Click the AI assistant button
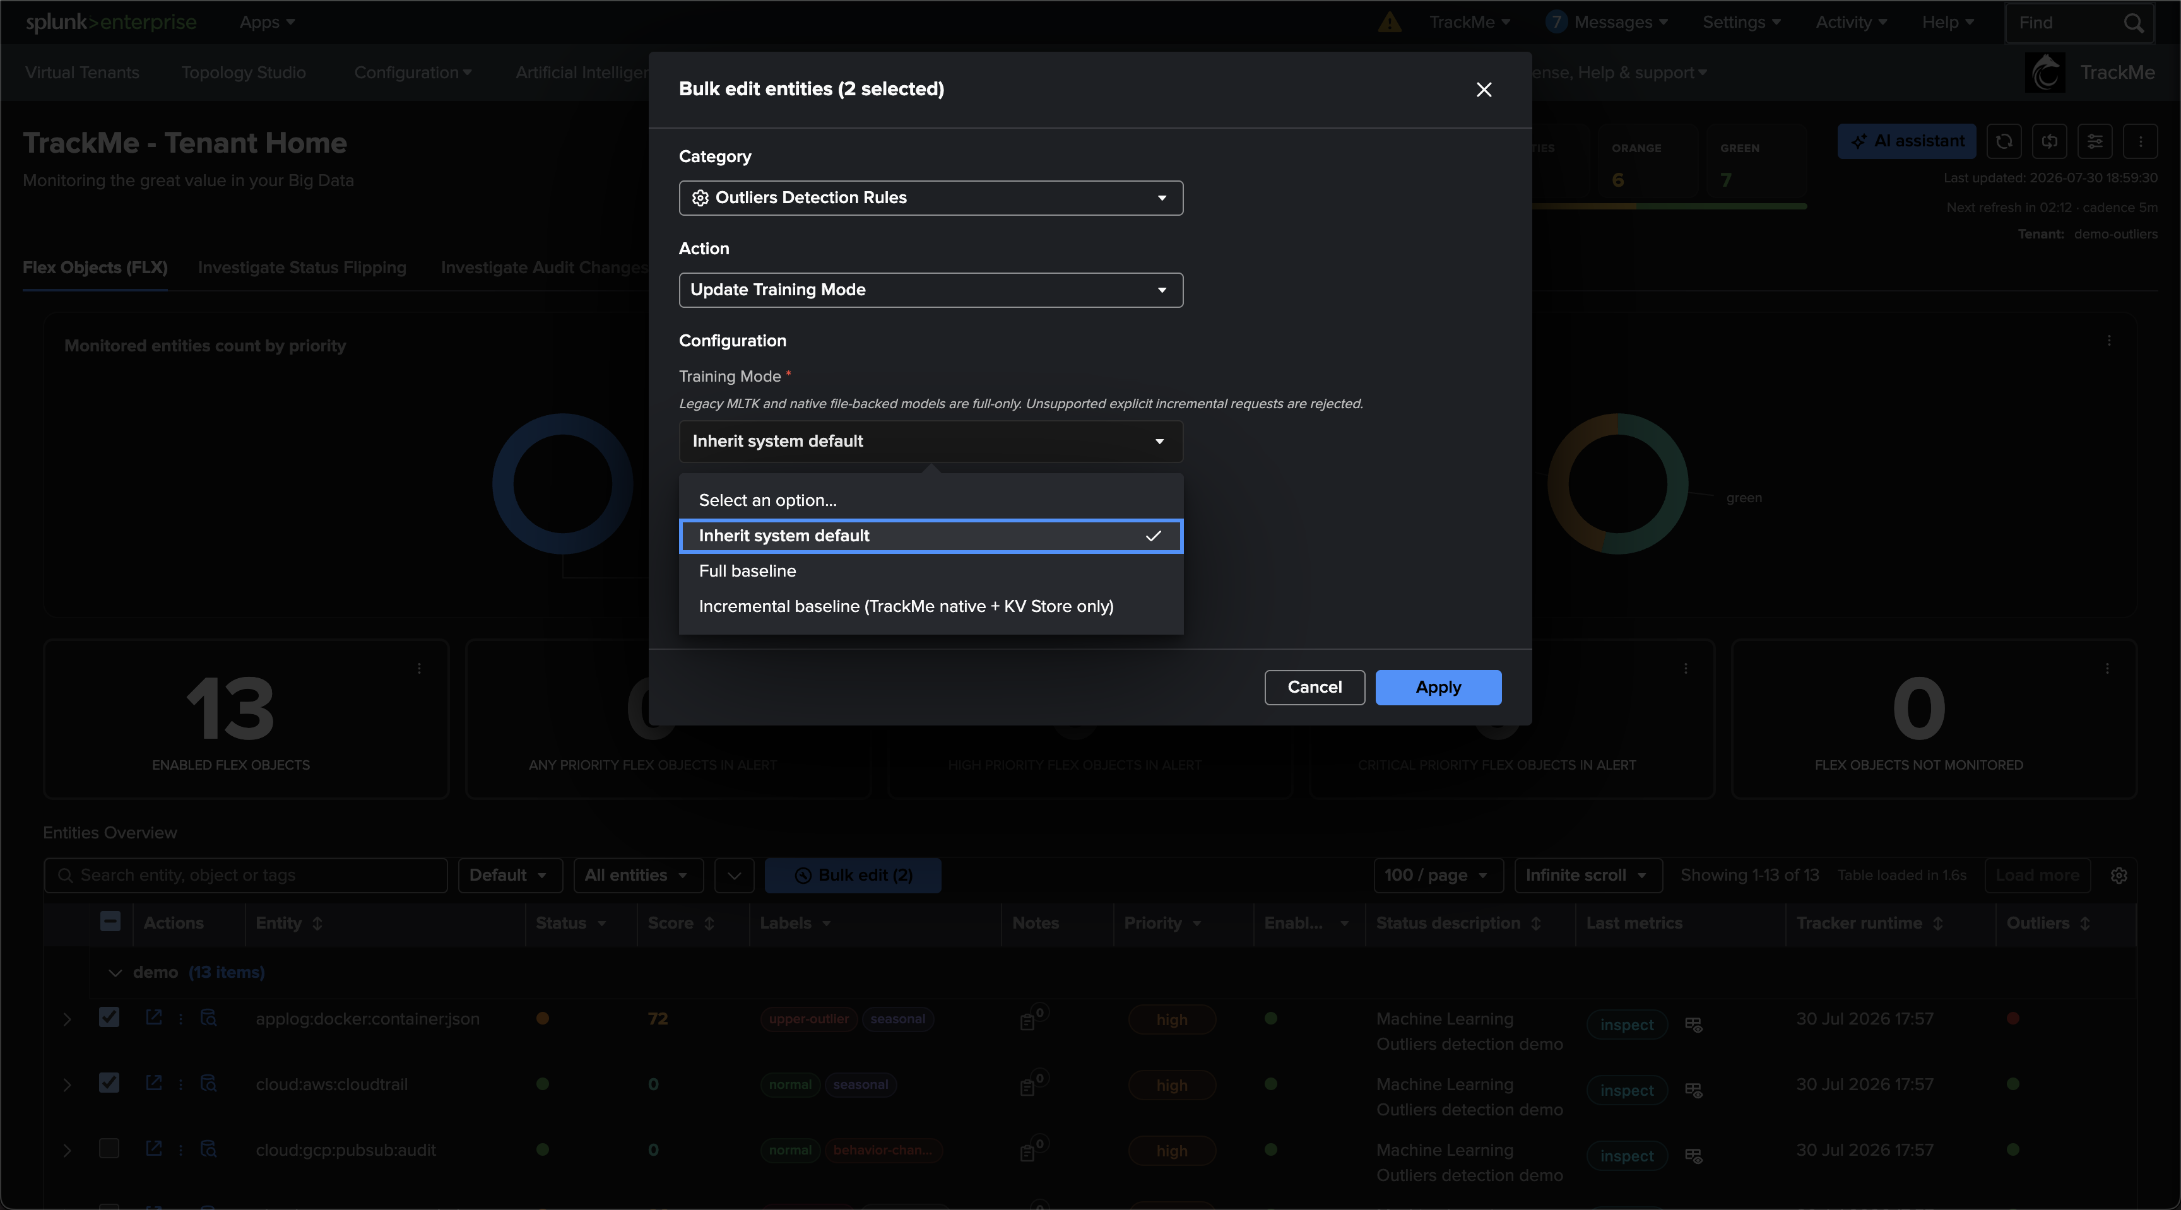The height and width of the screenshot is (1210, 2181). [x=1906, y=141]
